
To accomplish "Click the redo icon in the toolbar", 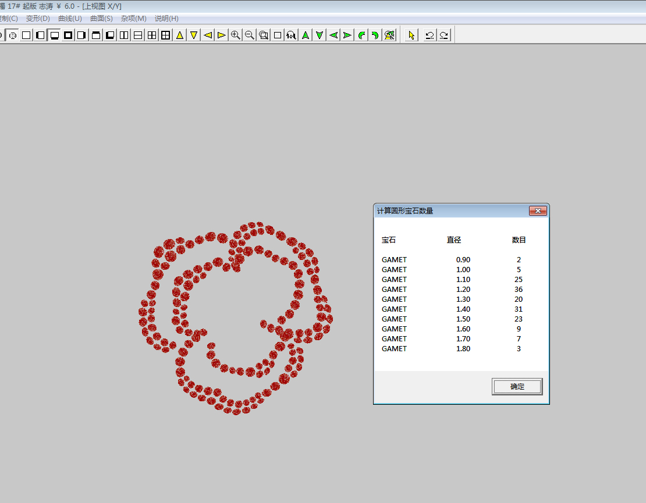I will point(444,35).
